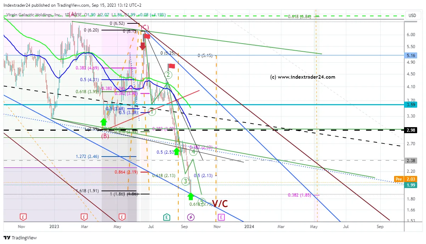Image resolution: width=426 pixels, height=244 pixels.
Task: Click the 0.382 (4.69) Fibonacci label
Action: [87, 68]
